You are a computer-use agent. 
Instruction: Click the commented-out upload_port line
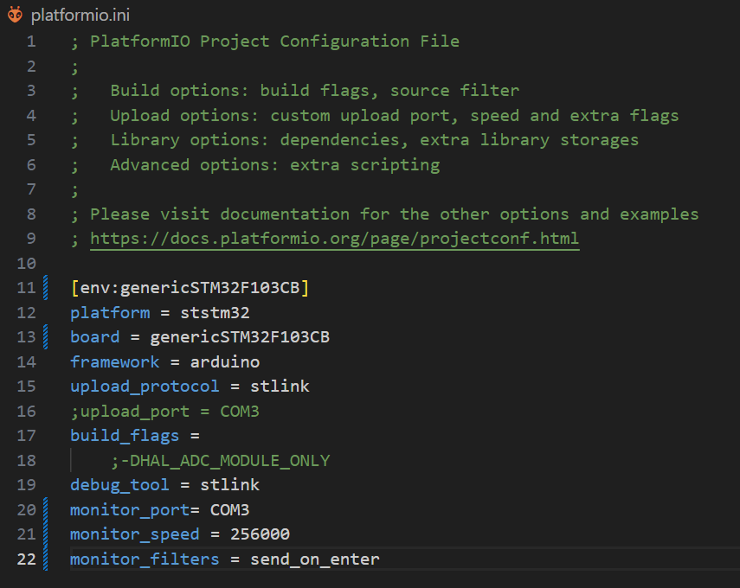164,412
